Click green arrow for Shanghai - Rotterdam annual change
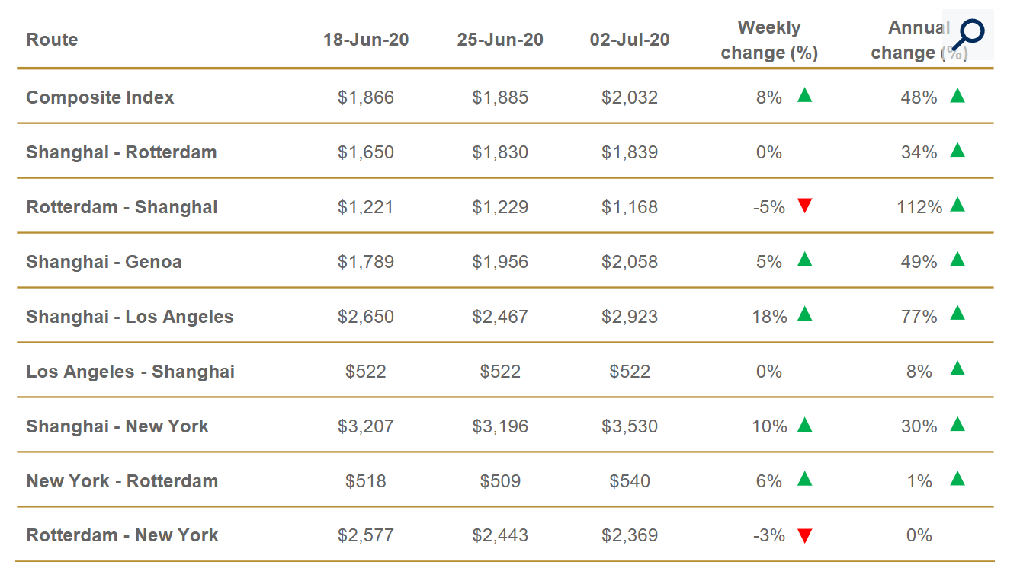Image resolution: width=1020 pixels, height=584 pixels. click(x=957, y=151)
